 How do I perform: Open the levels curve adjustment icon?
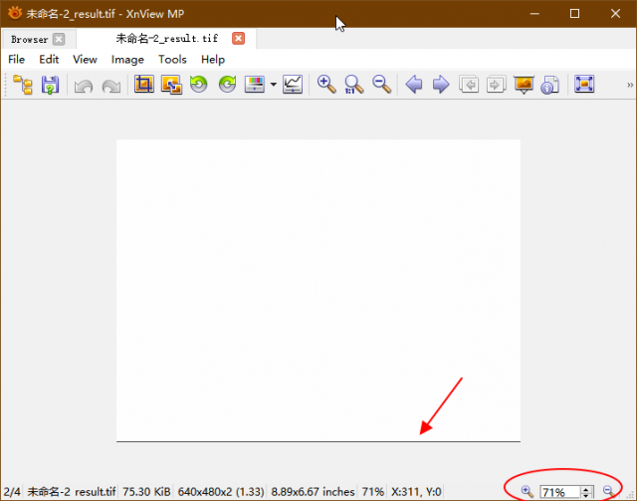click(x=293, y=85)
